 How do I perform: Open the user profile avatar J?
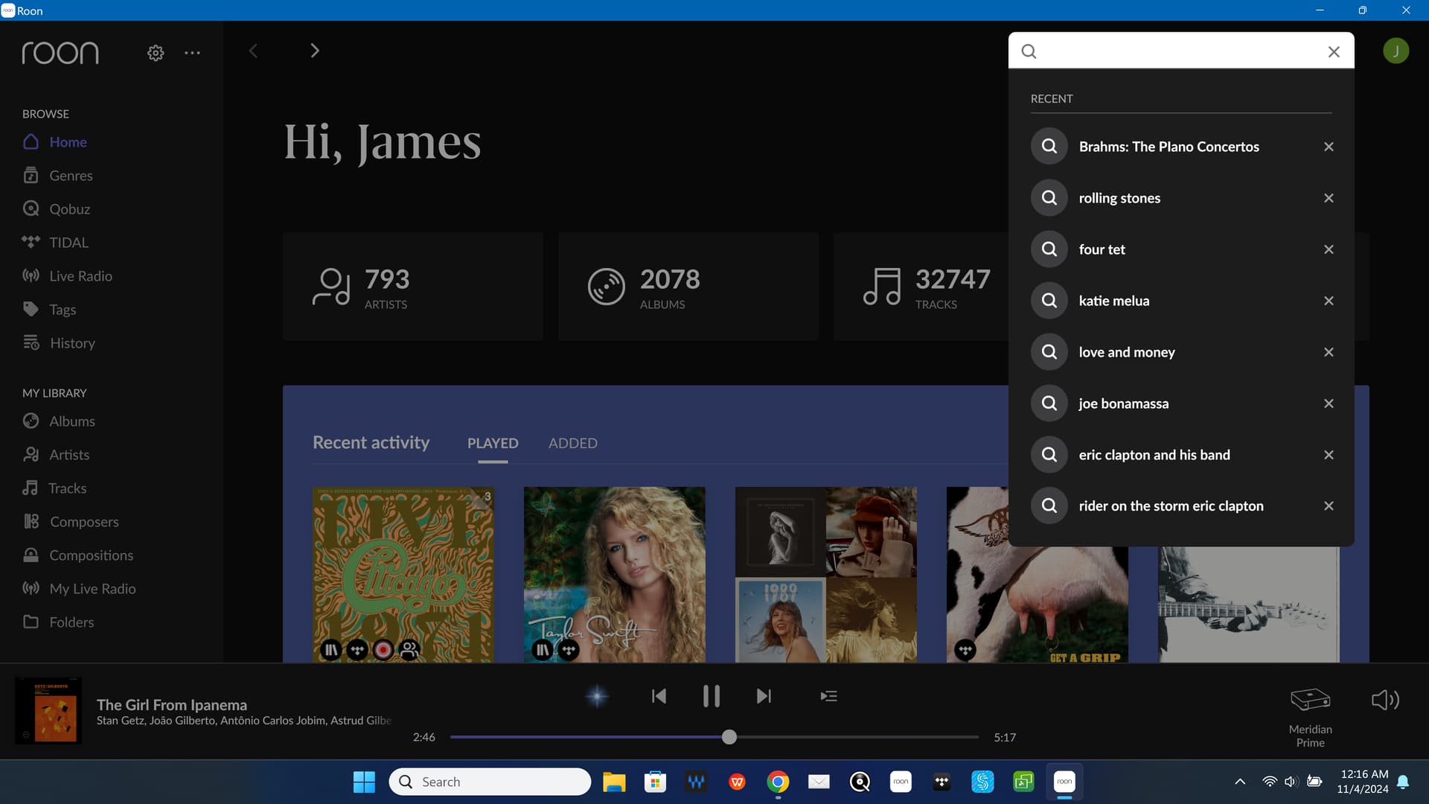tap(1396, 51)
